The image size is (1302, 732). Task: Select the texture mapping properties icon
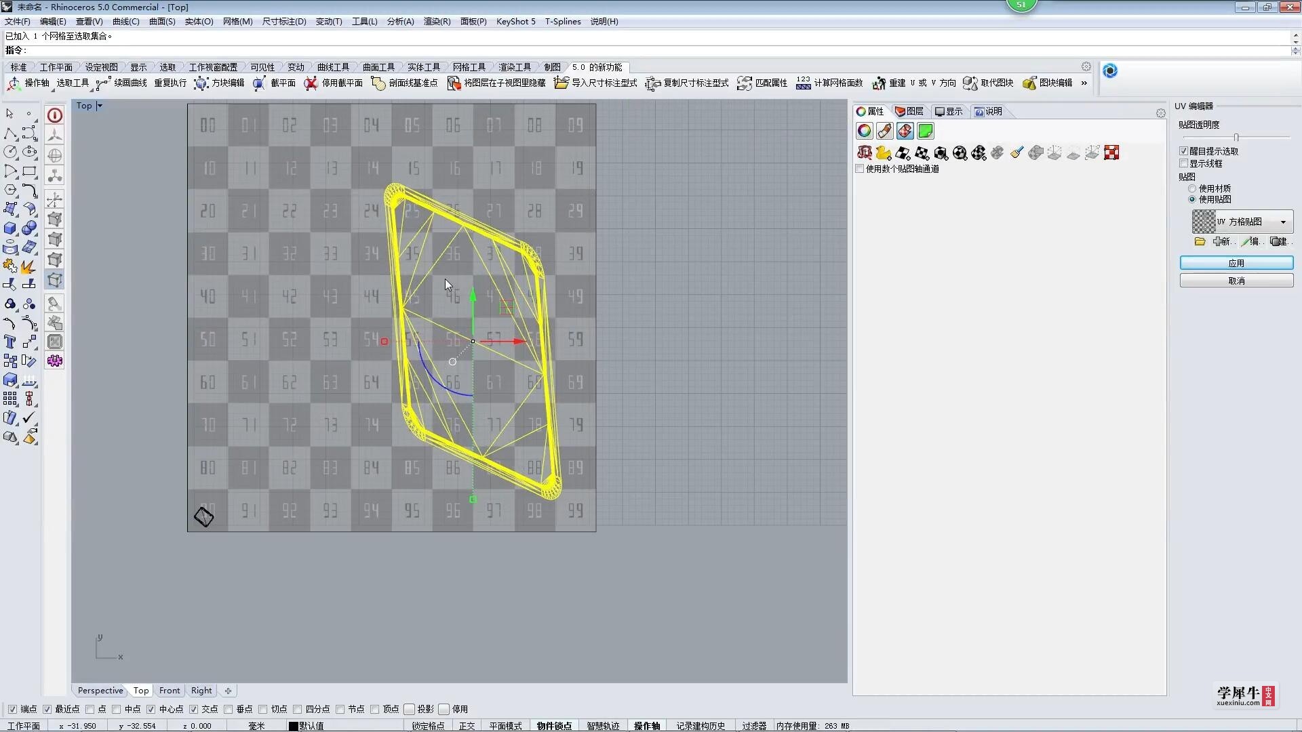pyautogui.click(x=905, y=131)
